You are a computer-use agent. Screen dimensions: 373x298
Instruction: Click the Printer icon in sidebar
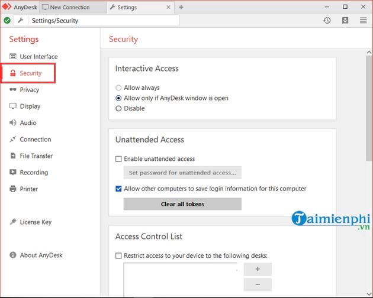(13, 189)
